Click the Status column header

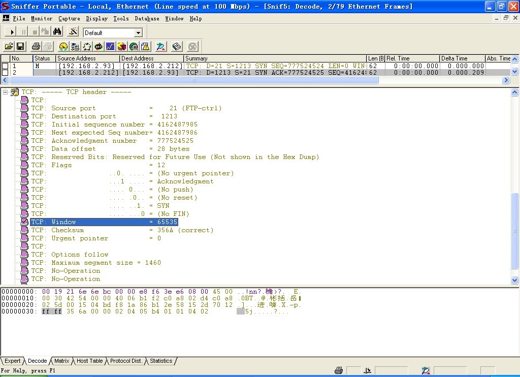click(x=45, y=58)
